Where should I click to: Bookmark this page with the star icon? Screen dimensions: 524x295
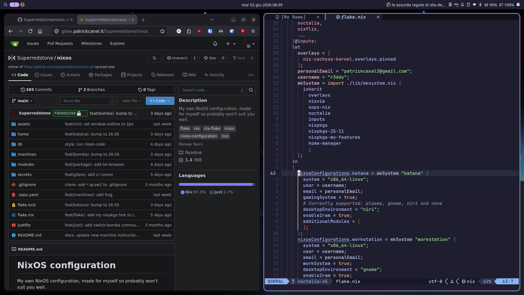pyautogui.click(x=162, y=31)
